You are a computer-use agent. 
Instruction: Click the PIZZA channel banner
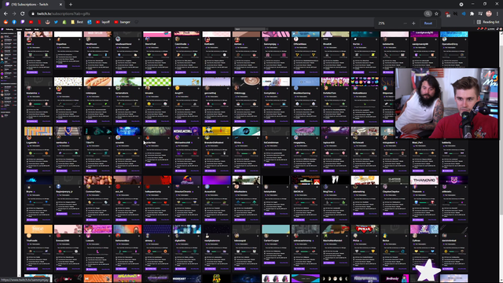(x=365, y=229)
